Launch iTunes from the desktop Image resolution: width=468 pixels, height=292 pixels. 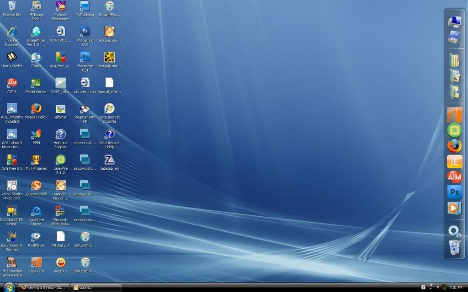coord(36,60)
